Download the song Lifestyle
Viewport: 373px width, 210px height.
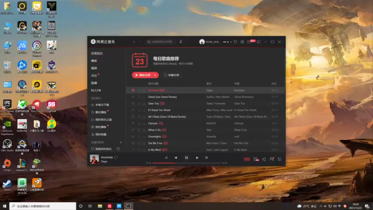(x=144, y=123)
